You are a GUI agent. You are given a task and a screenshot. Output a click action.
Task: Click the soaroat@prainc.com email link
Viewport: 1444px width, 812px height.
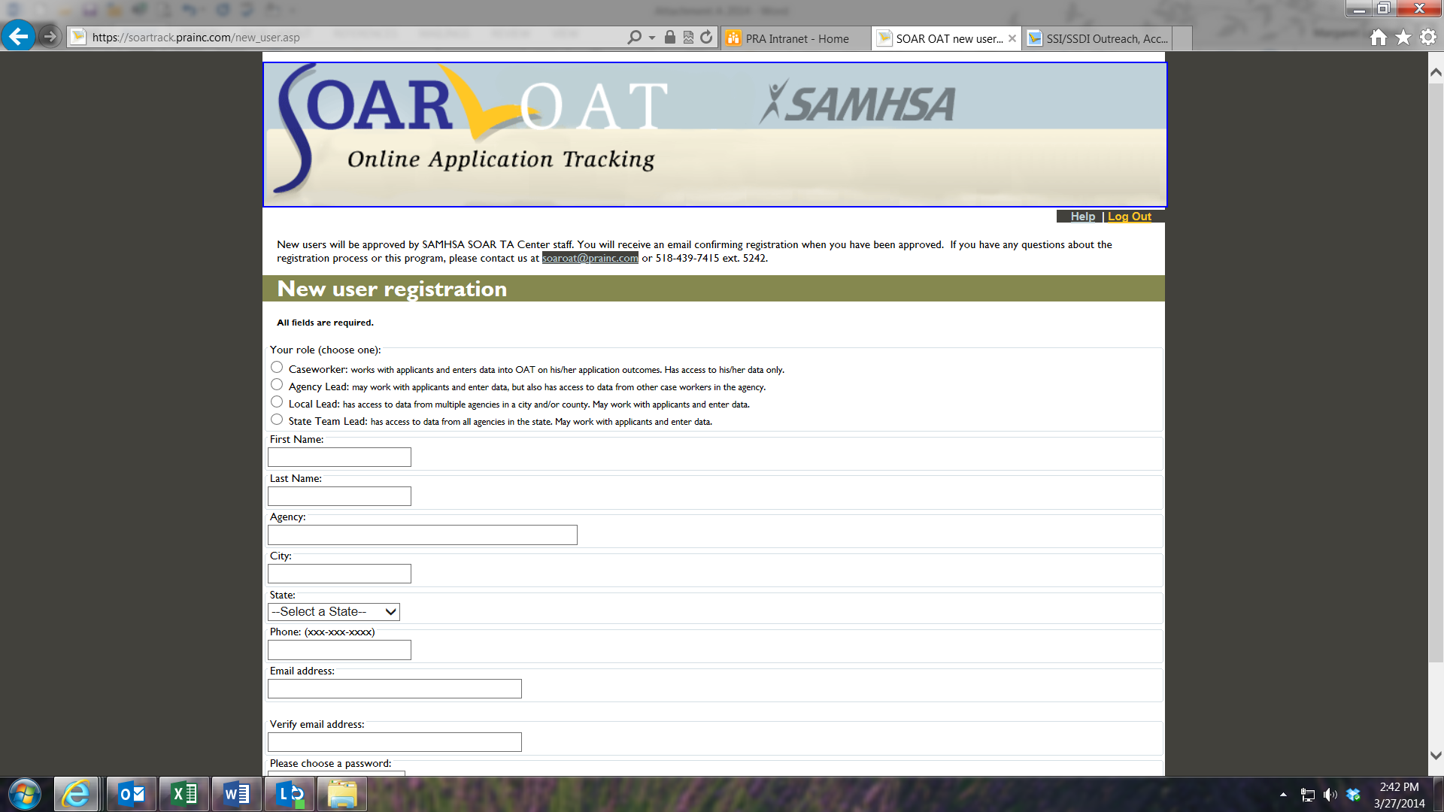tap(590, 258)
